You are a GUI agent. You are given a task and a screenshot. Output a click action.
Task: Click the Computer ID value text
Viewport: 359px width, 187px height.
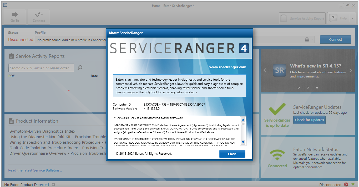coord(174,104)
